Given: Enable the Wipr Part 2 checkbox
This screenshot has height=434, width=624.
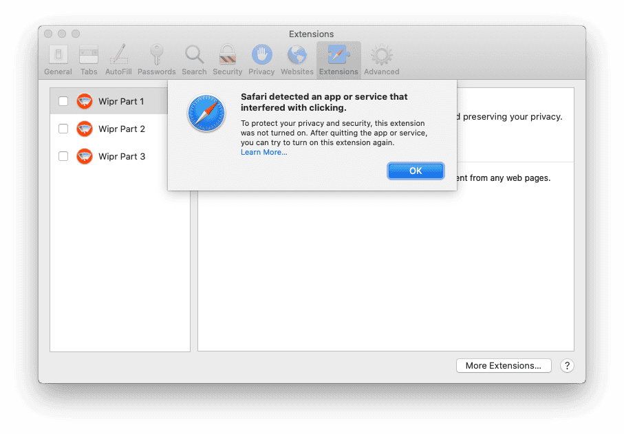Looking at the screenshot, I should click(x=63, y=129).
